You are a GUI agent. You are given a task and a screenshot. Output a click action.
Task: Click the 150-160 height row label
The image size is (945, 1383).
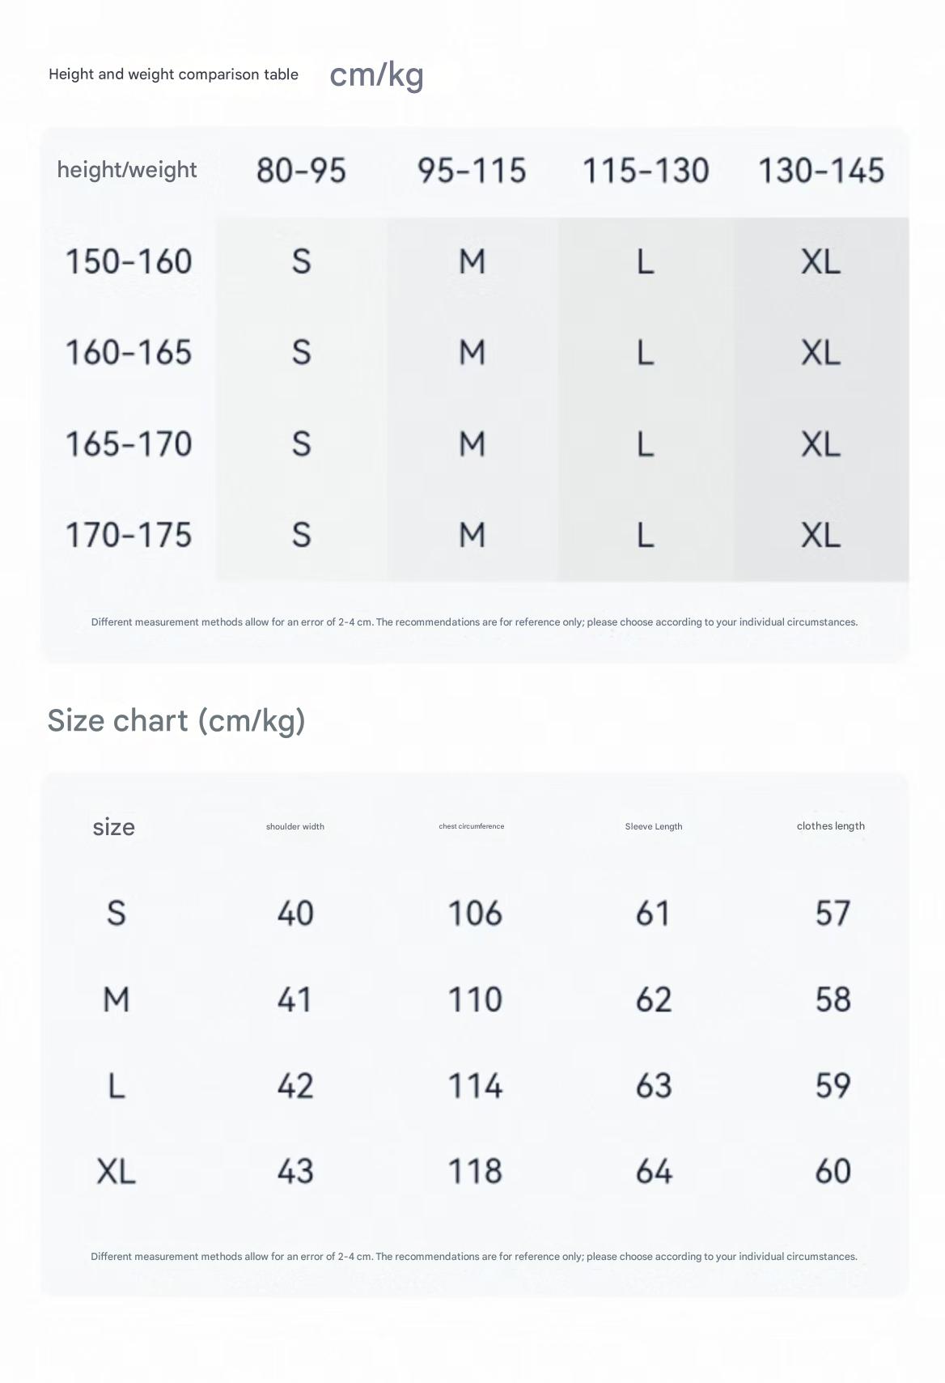coord(129,261)
